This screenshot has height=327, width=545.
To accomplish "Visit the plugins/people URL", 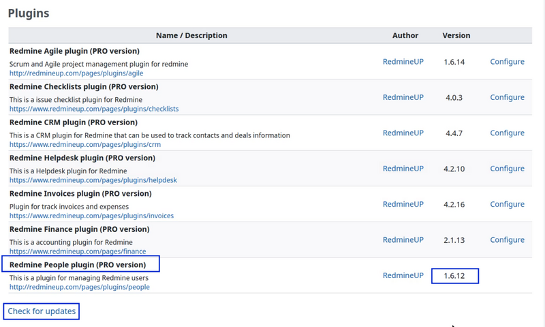I will click(80, 287).
